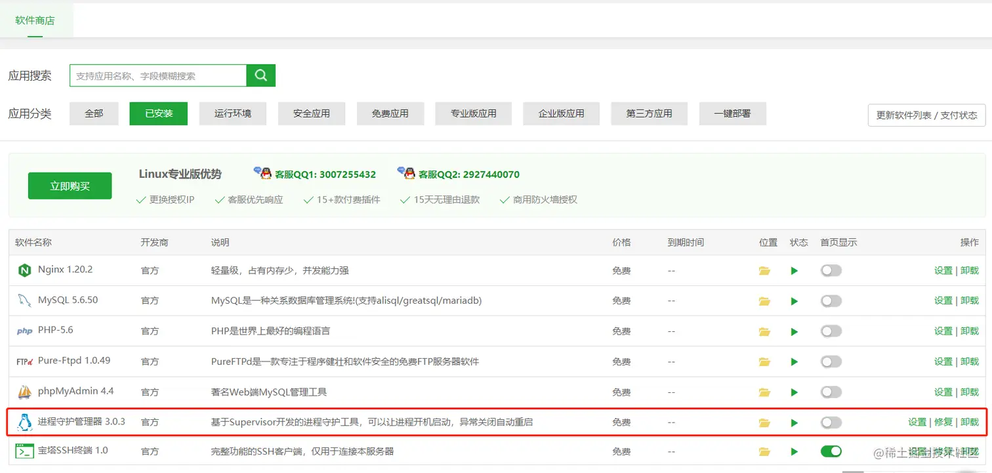
Task: Select the 安全应用 category filter
Action: (x=312, y=113)
